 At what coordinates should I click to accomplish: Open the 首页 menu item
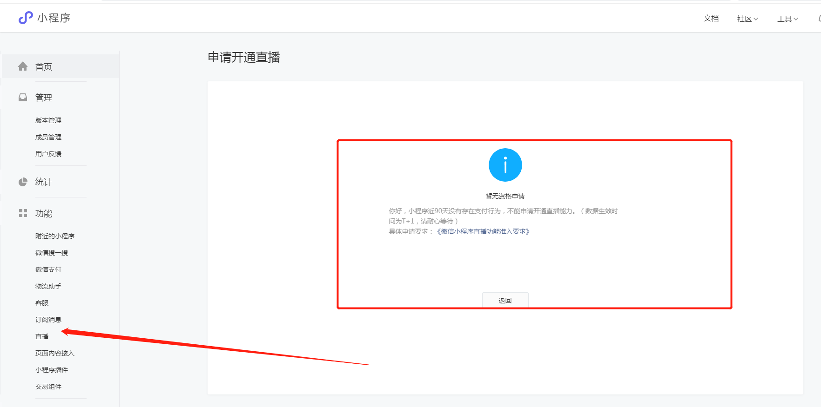61,66
